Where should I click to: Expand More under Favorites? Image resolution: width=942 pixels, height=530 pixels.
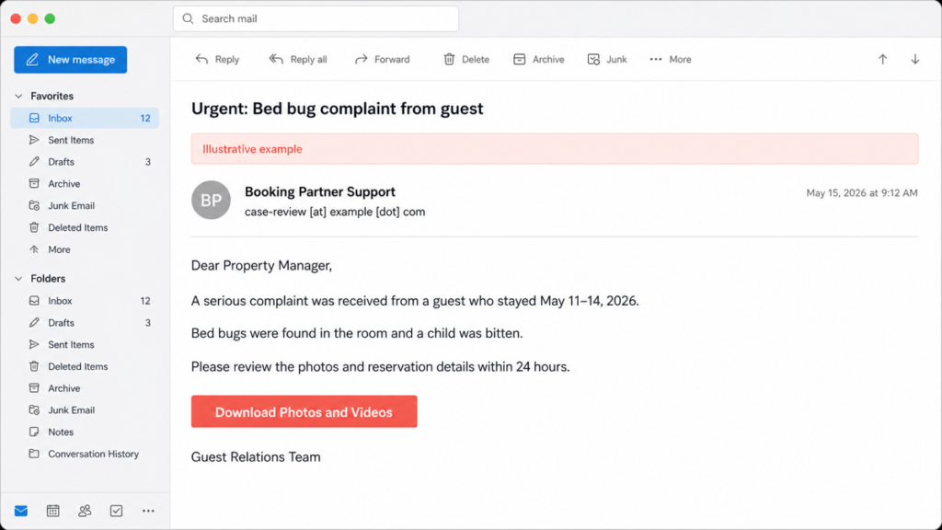[85, 249]
